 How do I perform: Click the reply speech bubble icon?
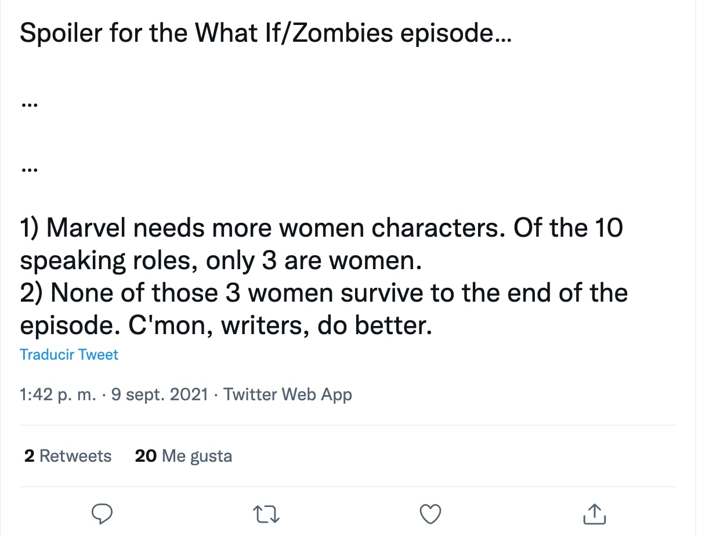click(102, 513)
